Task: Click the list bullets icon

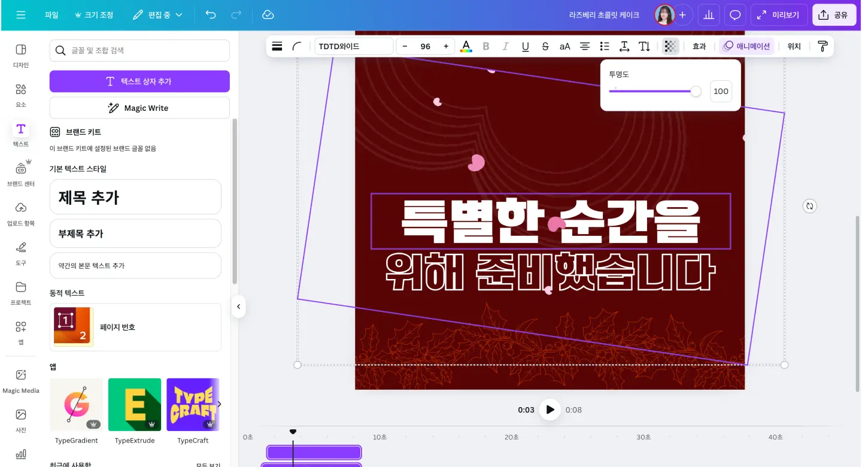Action: coord(605,47)
